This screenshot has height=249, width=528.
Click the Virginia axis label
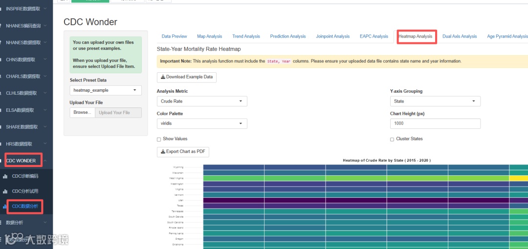coord(179,189)
